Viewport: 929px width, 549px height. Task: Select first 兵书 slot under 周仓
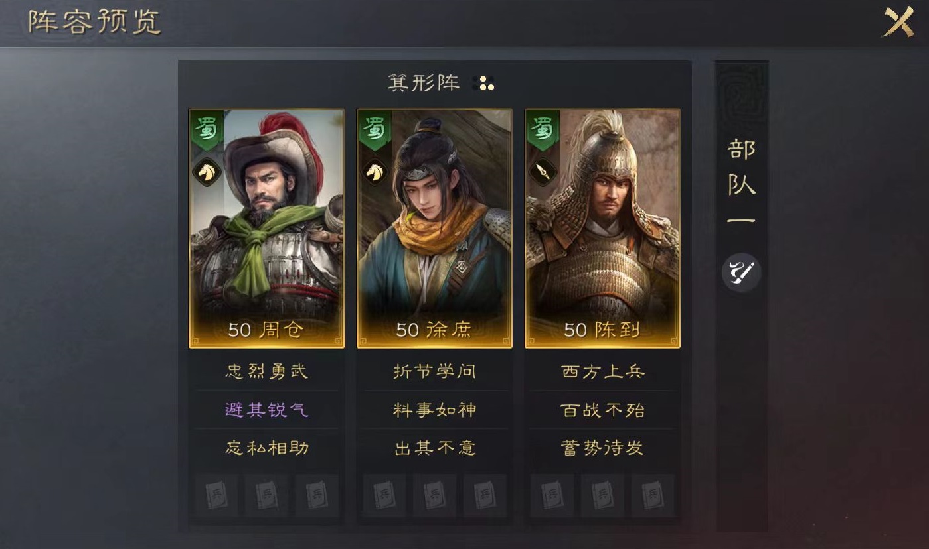pyautogui.click(x=216, y=495)
